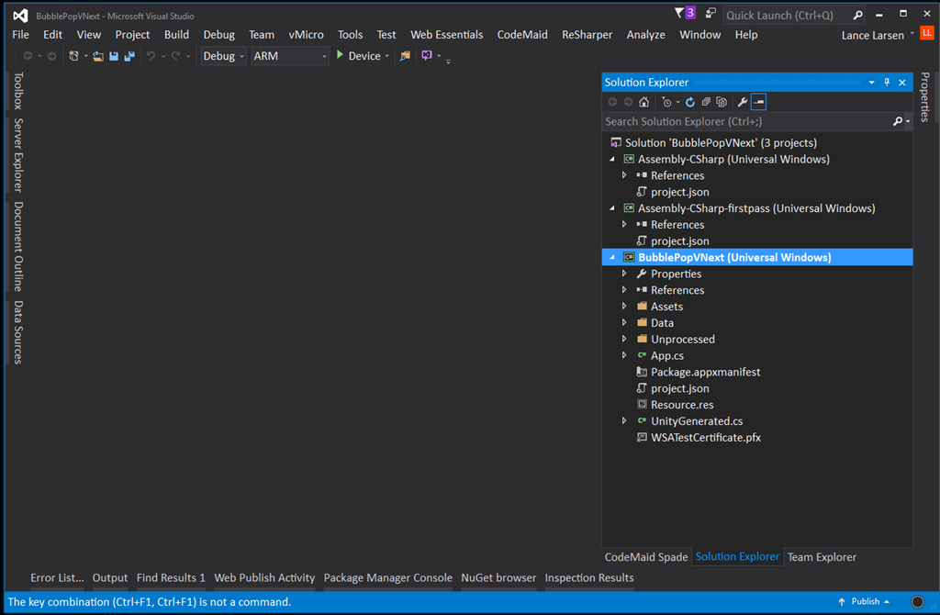Open the ReSharper menu
The image size is (940, 615).
587,35
